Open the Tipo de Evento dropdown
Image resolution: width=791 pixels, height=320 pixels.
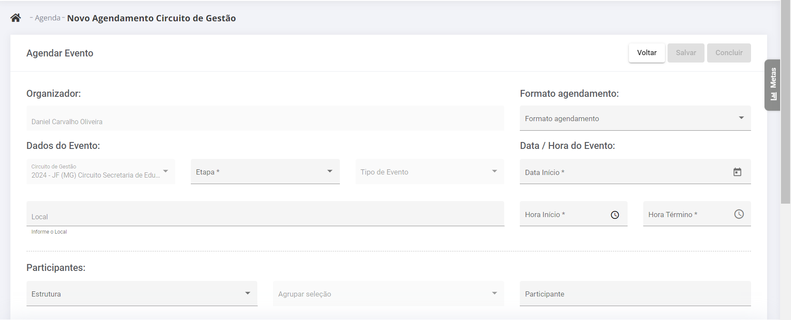click(x=429, y=172)
